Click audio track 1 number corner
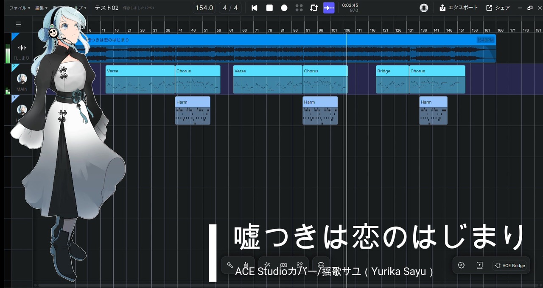The width and height of the screenshot is (543, 288). [14, 35]
